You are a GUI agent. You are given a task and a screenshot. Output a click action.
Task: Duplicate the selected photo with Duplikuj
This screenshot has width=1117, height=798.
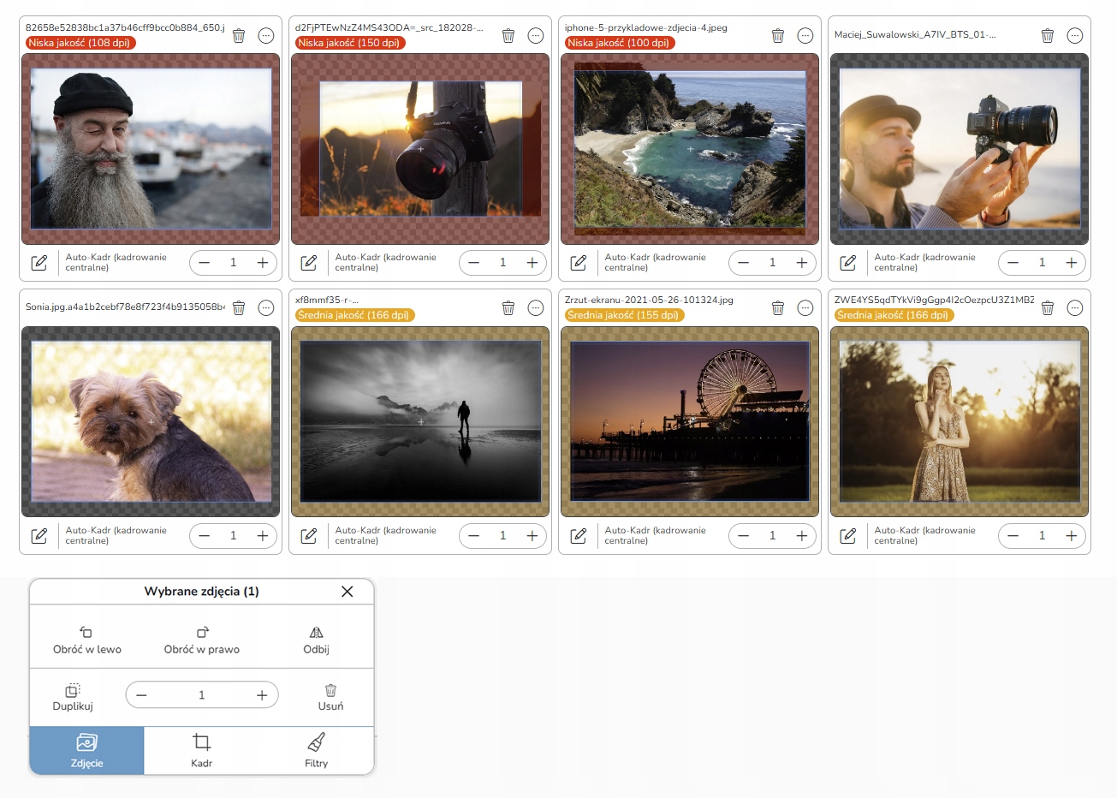[x=73, y=698]
